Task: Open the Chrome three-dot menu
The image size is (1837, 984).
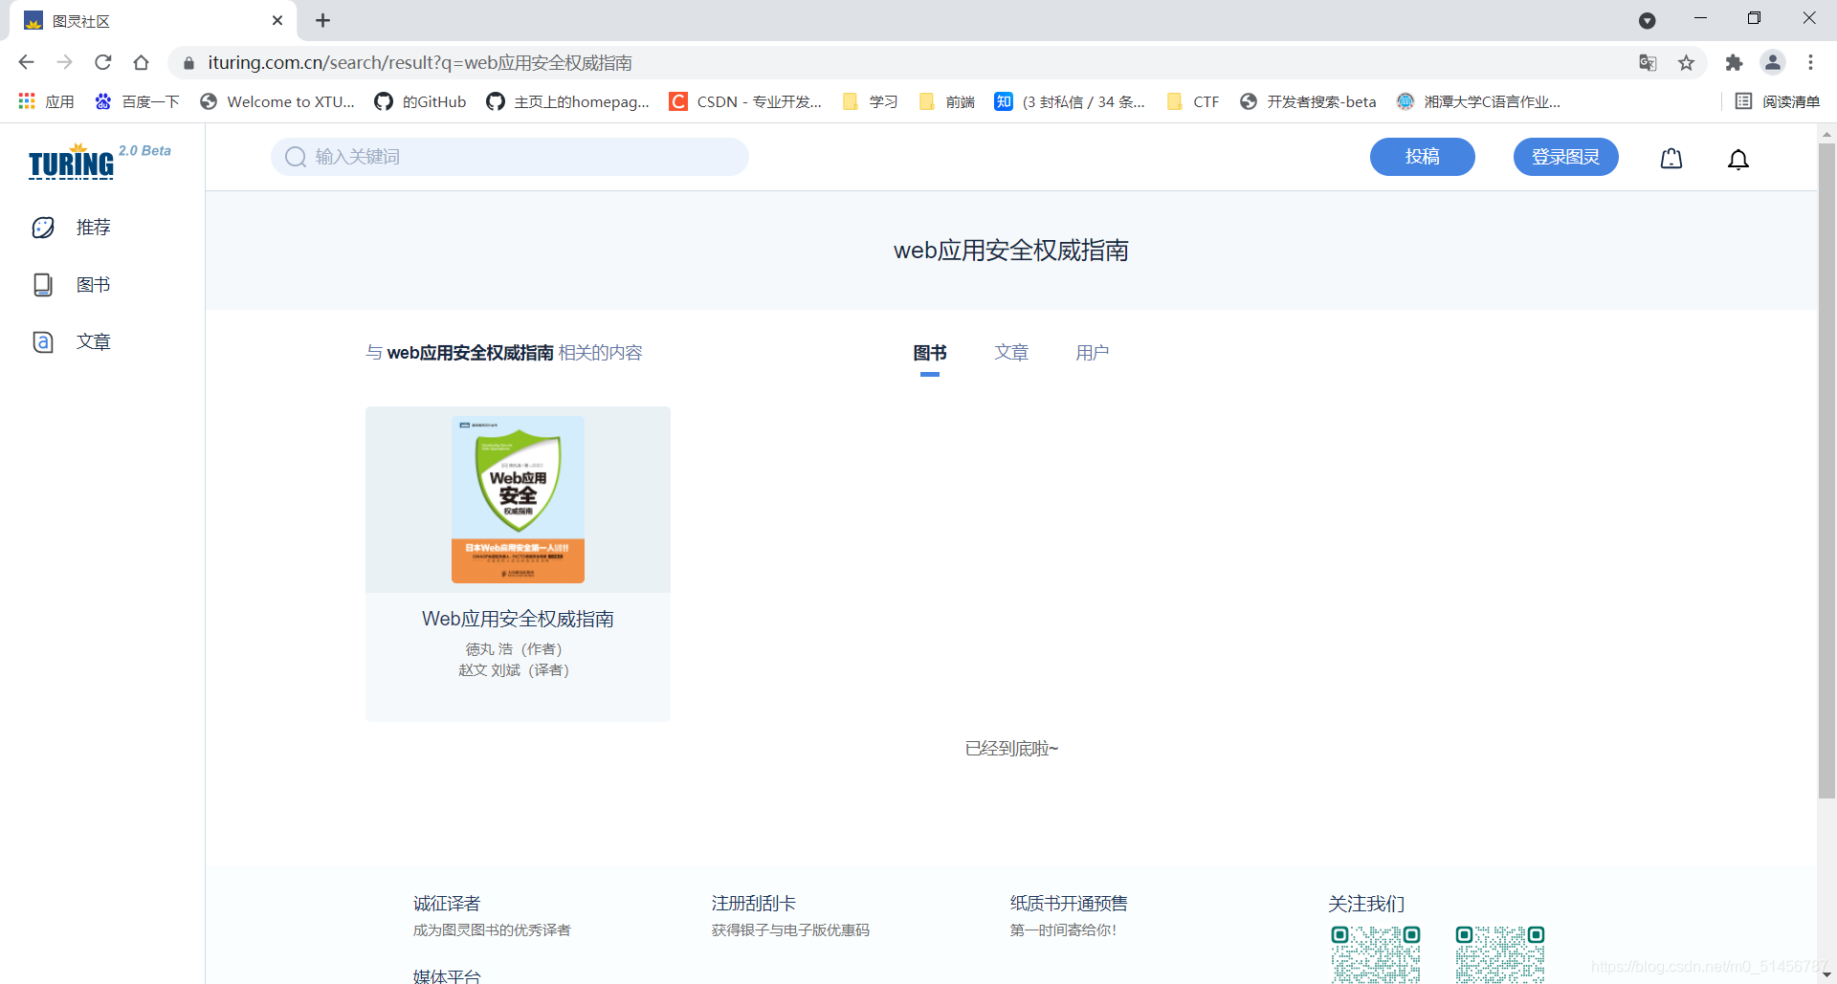Action: [1810, 62]
